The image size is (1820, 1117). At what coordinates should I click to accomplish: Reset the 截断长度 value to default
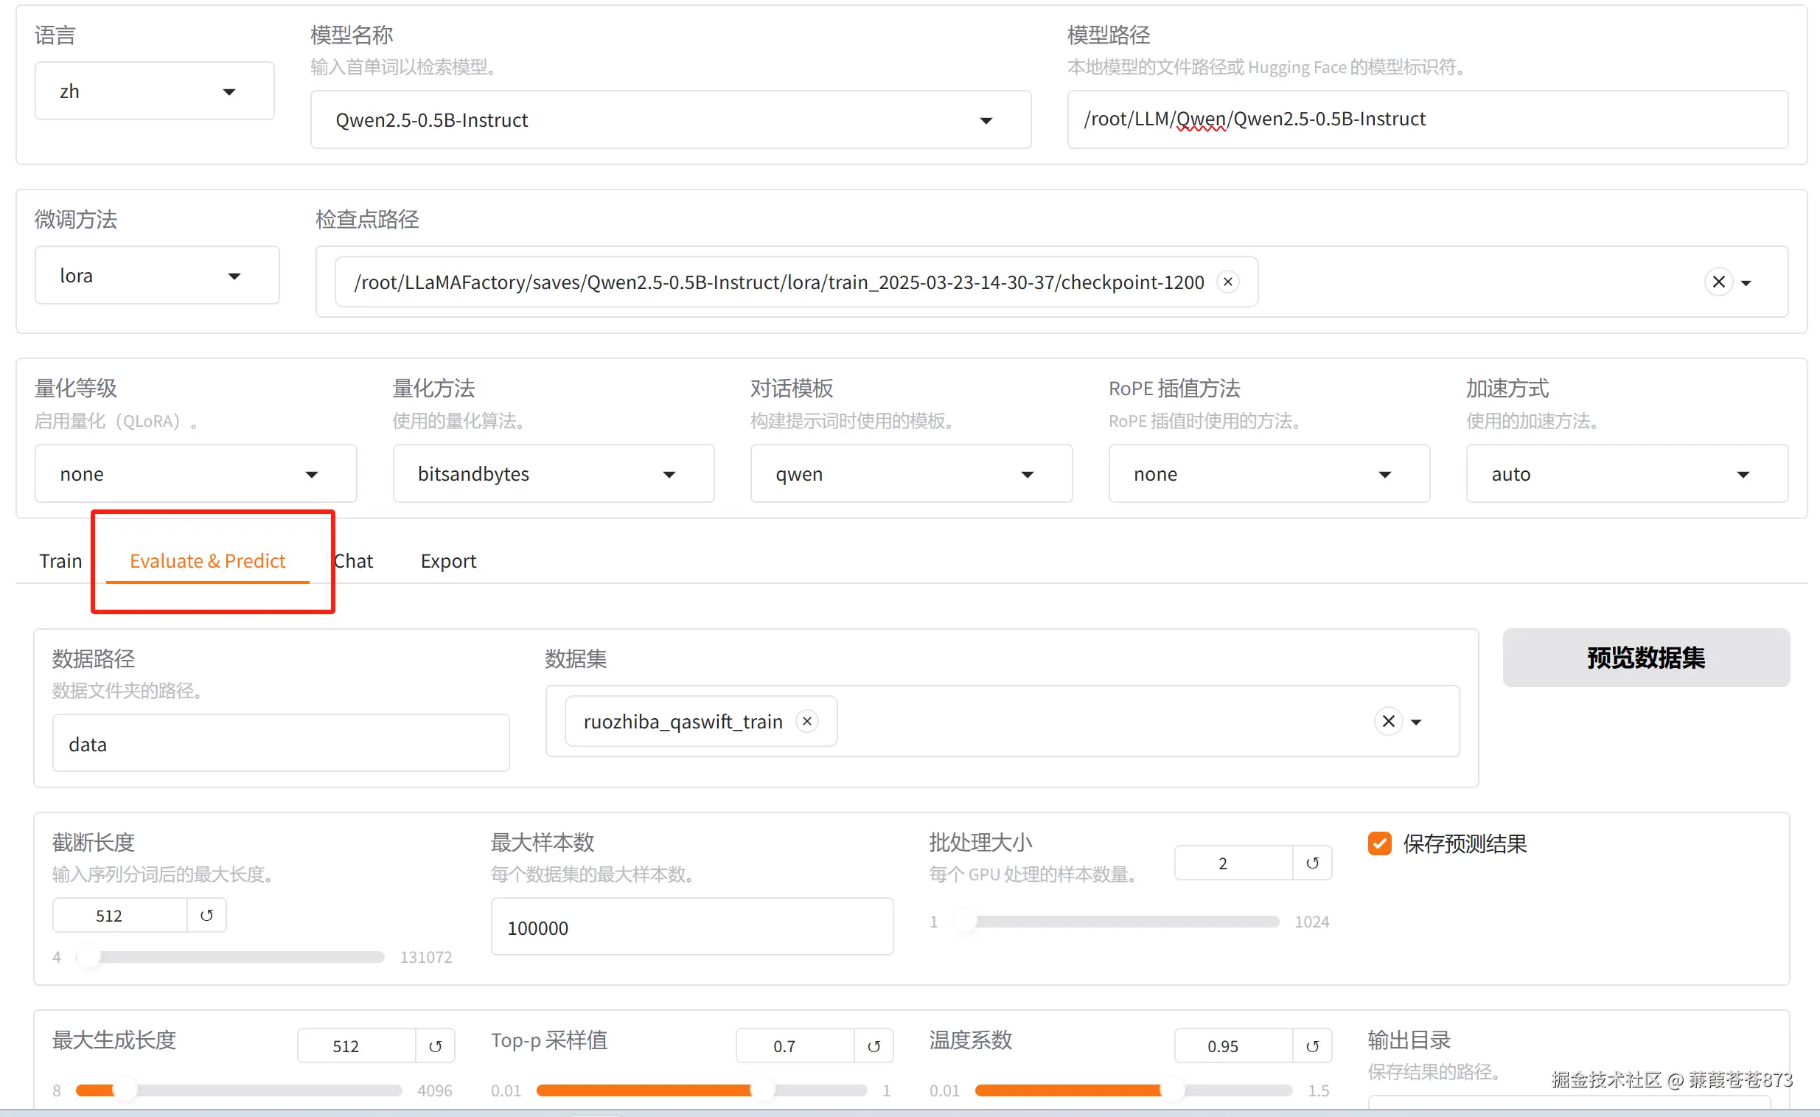click(x=207, y=915)
